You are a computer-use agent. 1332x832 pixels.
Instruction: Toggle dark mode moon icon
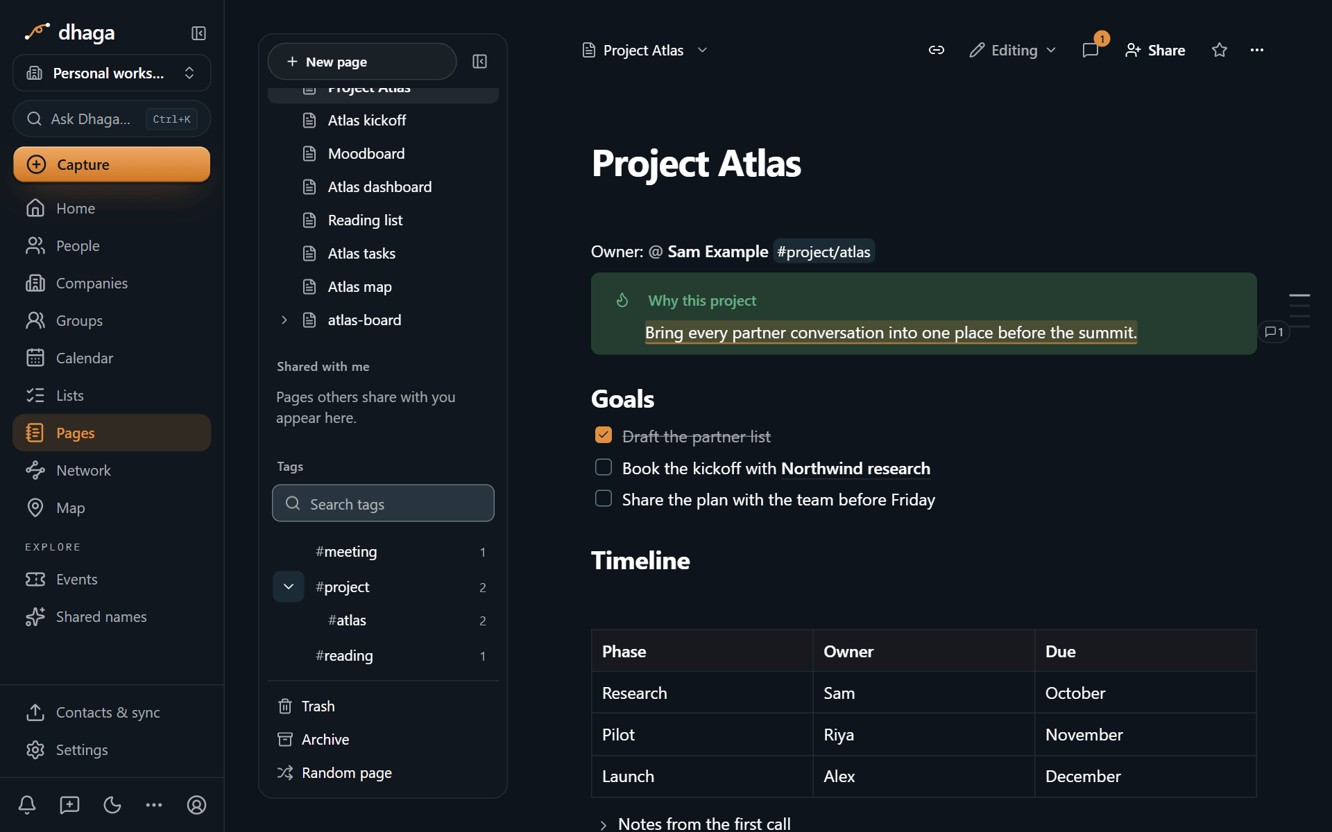click(112, 805)
